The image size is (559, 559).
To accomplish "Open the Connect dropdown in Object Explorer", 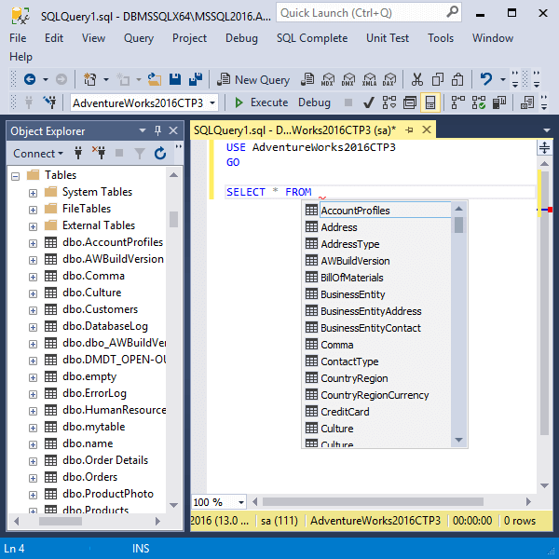I will (38, 154).
